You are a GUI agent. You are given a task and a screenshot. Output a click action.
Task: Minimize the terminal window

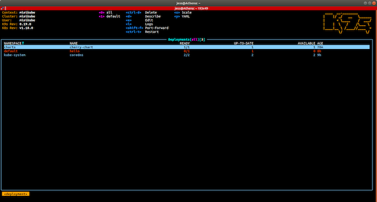[x=365, y=3]
